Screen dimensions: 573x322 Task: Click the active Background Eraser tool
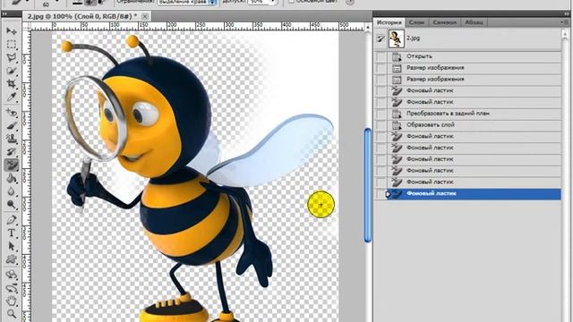[12, 165]
